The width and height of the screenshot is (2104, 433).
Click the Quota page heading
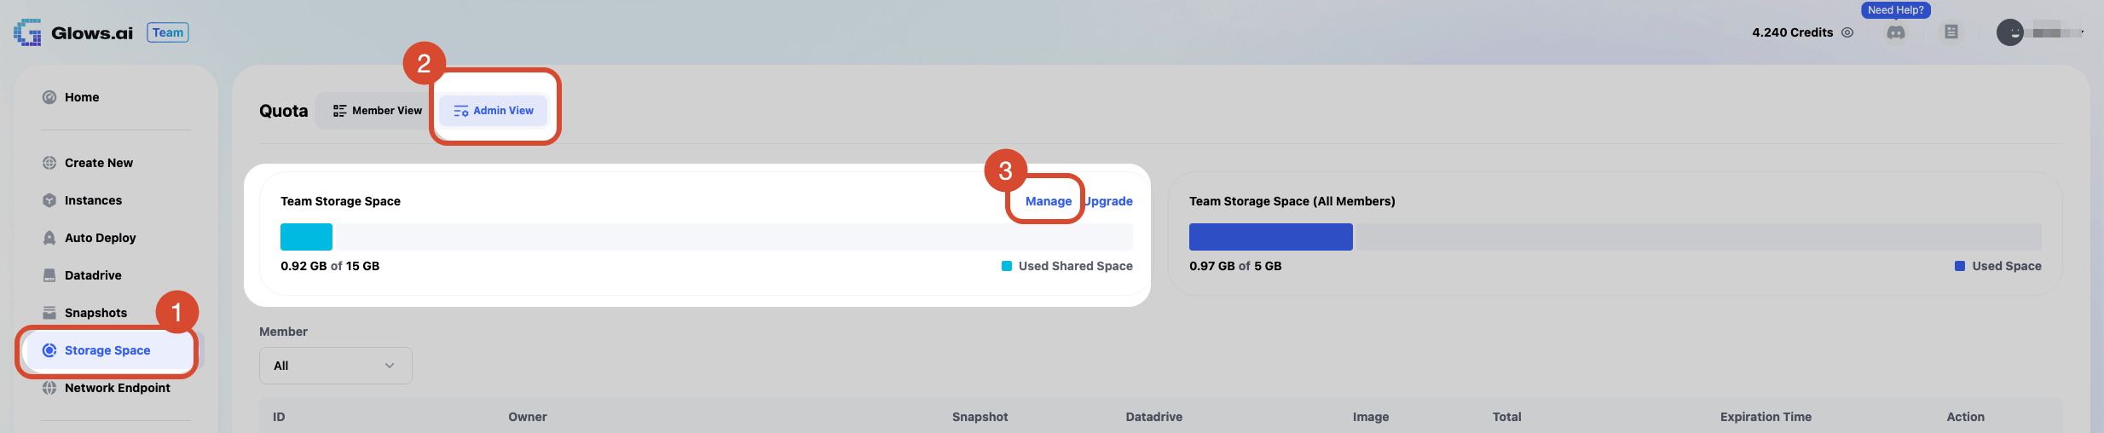[x=283, y=111]
